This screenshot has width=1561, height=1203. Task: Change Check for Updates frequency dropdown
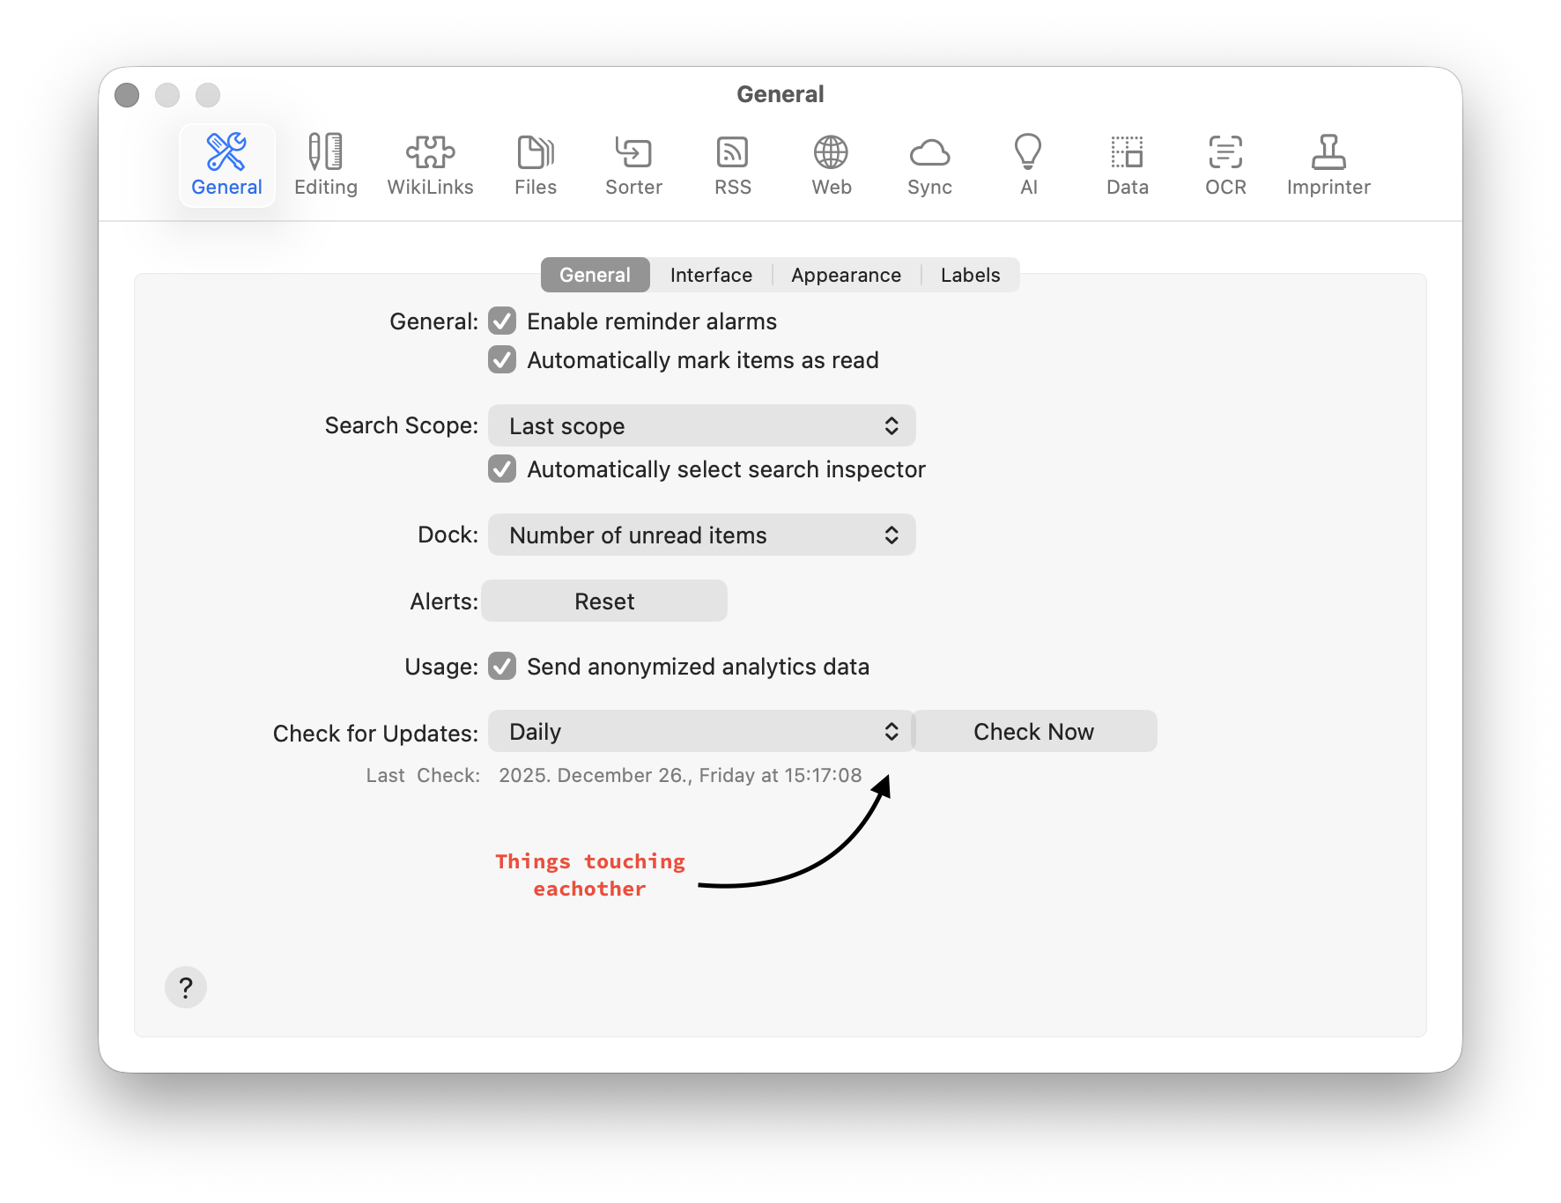click(701, 732)
